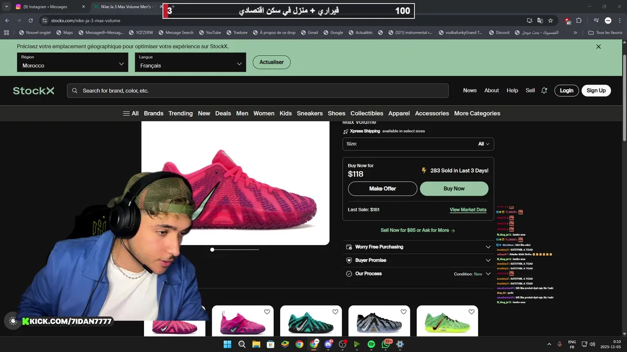
Task: Open the Brands menu
Action: (153, 113)
